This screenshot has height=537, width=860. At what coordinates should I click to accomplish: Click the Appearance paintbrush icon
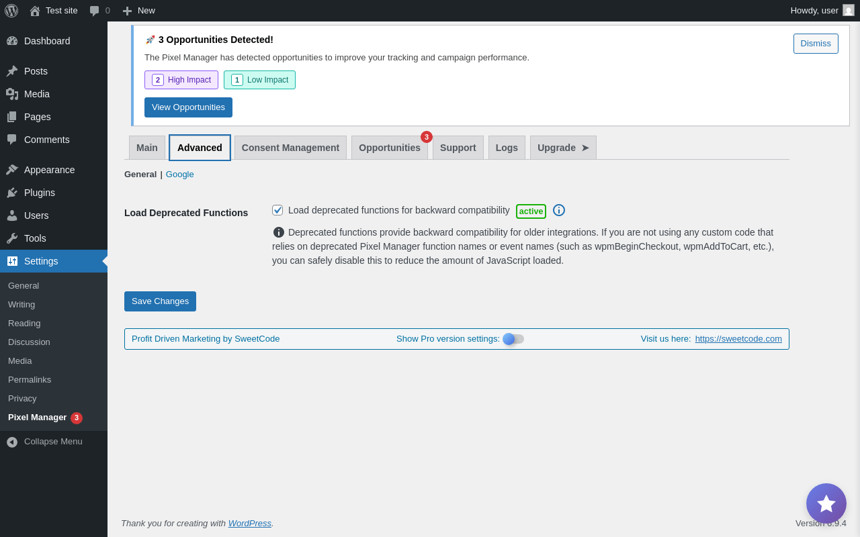pyautogui.click(x=12, y=170)
